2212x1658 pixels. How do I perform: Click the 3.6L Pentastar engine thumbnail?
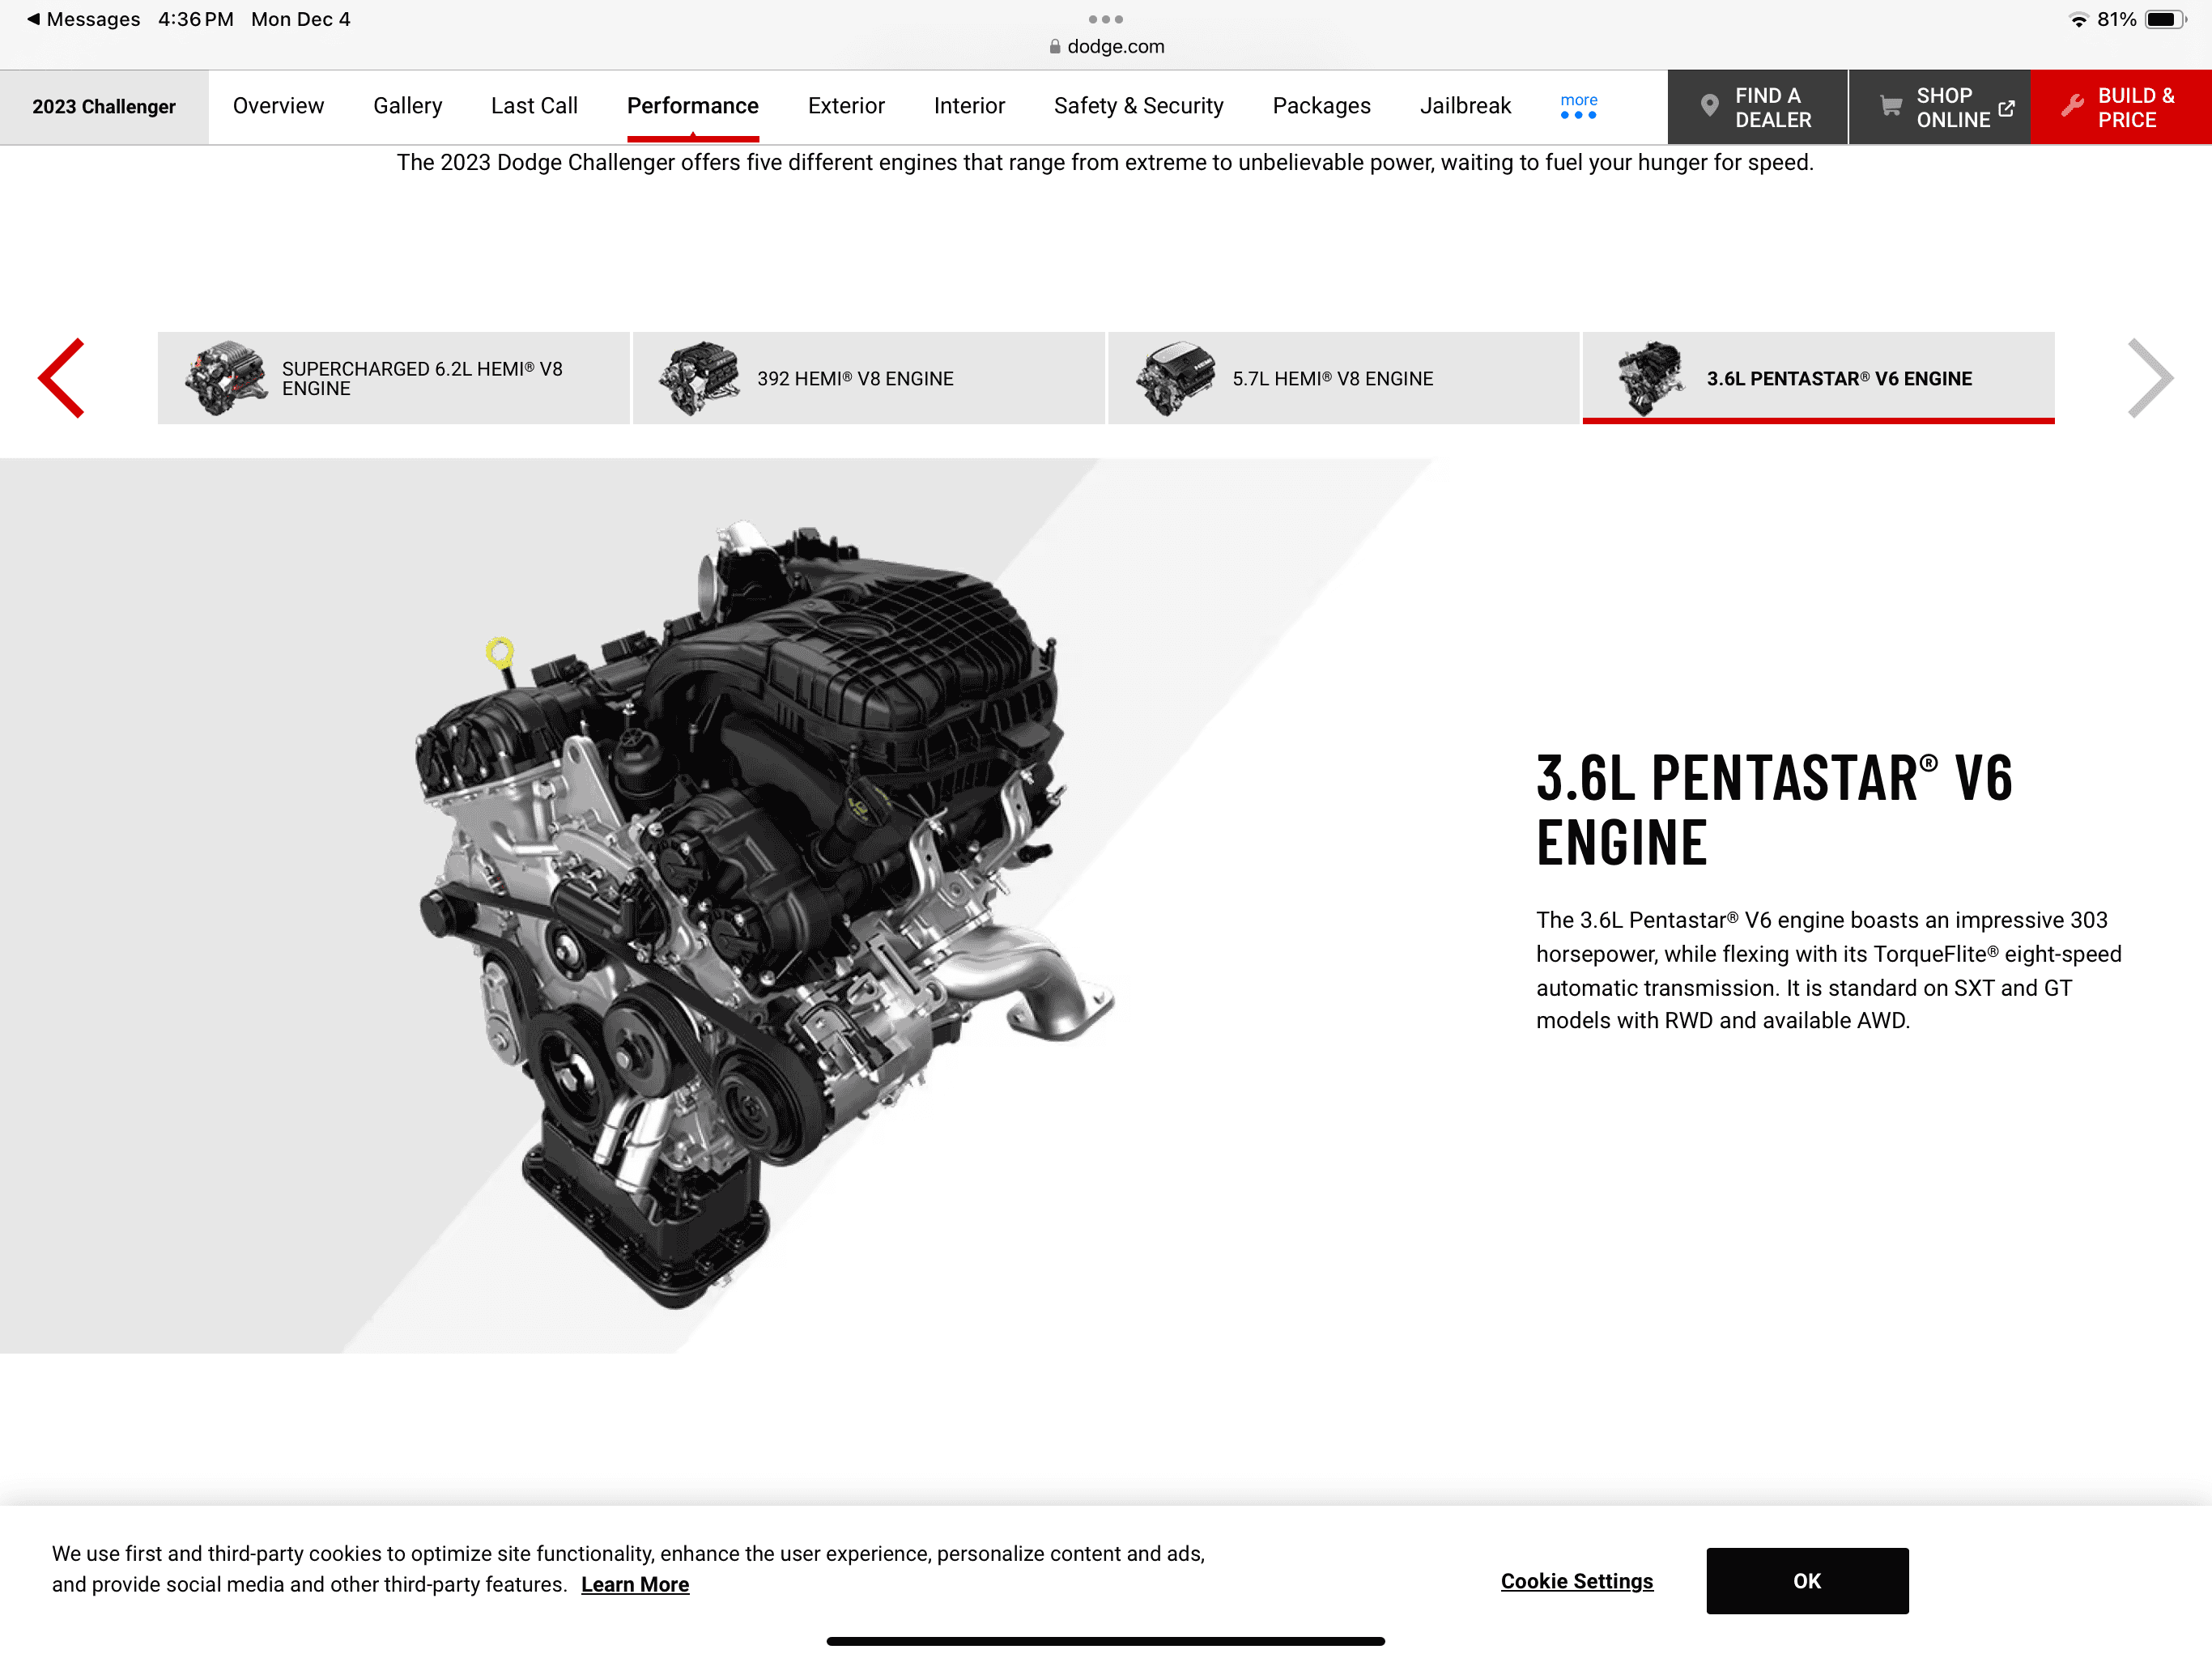(x=1650, y=378)
